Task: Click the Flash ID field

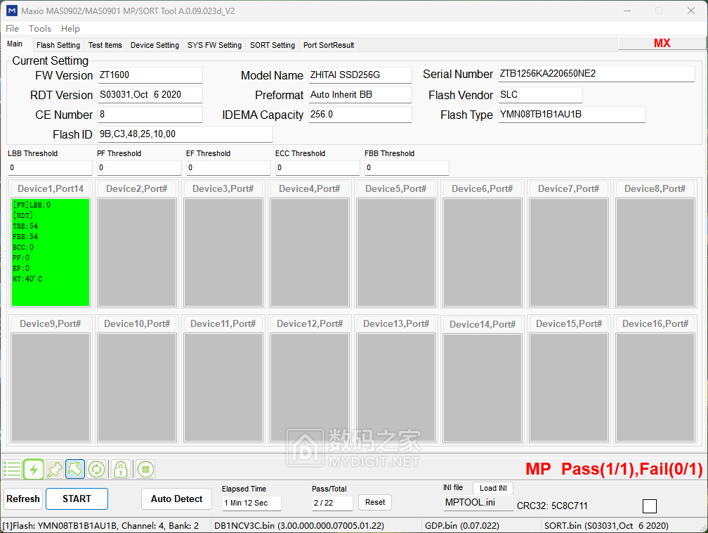Action: [185, 134]
